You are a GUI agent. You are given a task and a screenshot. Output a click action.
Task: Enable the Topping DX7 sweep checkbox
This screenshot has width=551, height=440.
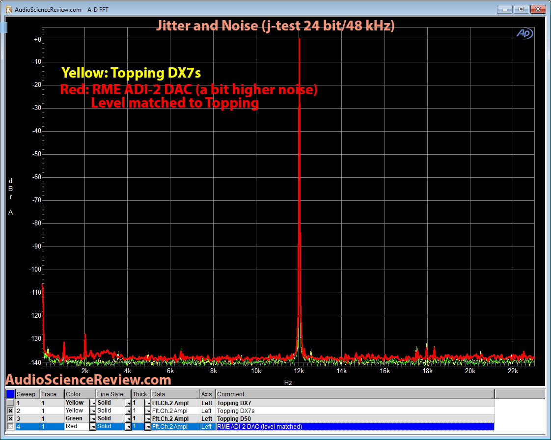(10, 403)
